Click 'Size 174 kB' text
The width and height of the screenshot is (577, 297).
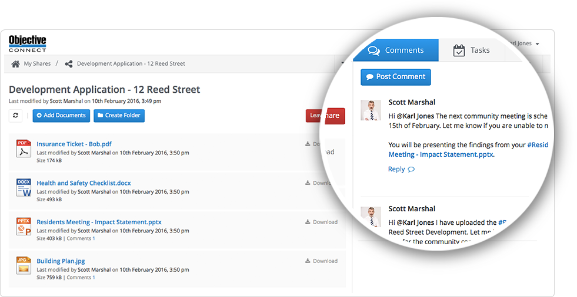49,160
